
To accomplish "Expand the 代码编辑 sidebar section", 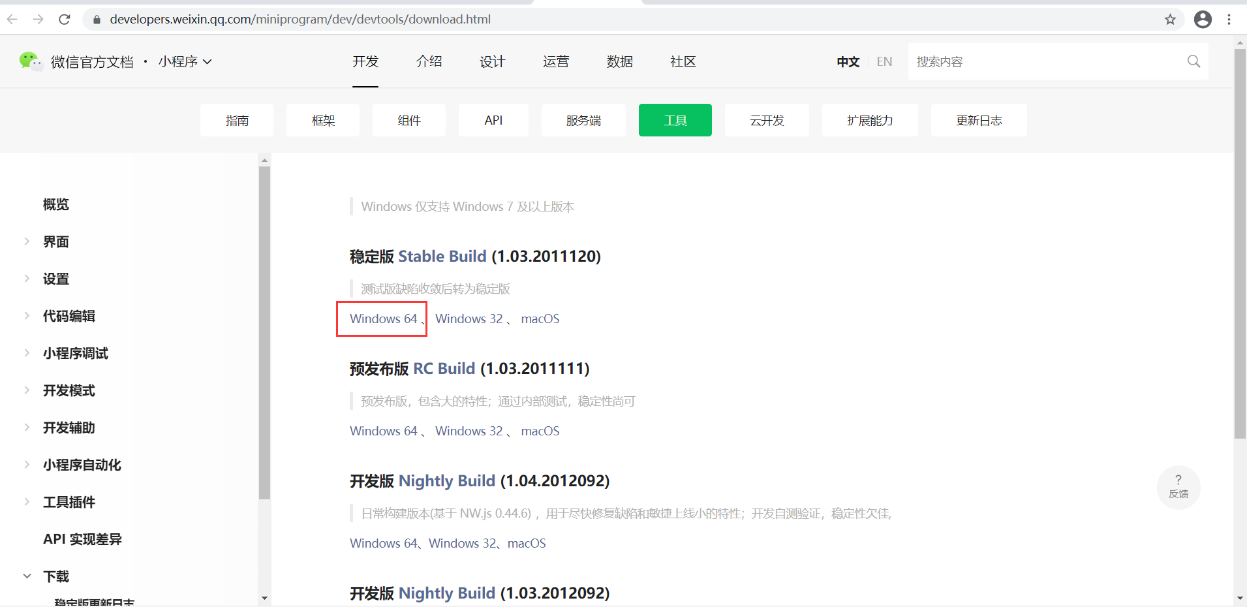I will tap(27, 316).
